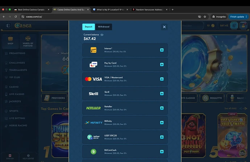
Task: Toggle the sidebar collapse icon
Action: coord(8,25)
